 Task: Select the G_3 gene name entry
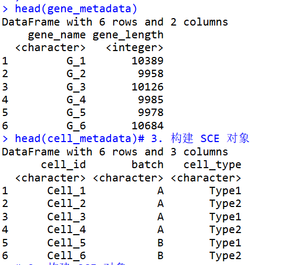[x=77, y=87]
